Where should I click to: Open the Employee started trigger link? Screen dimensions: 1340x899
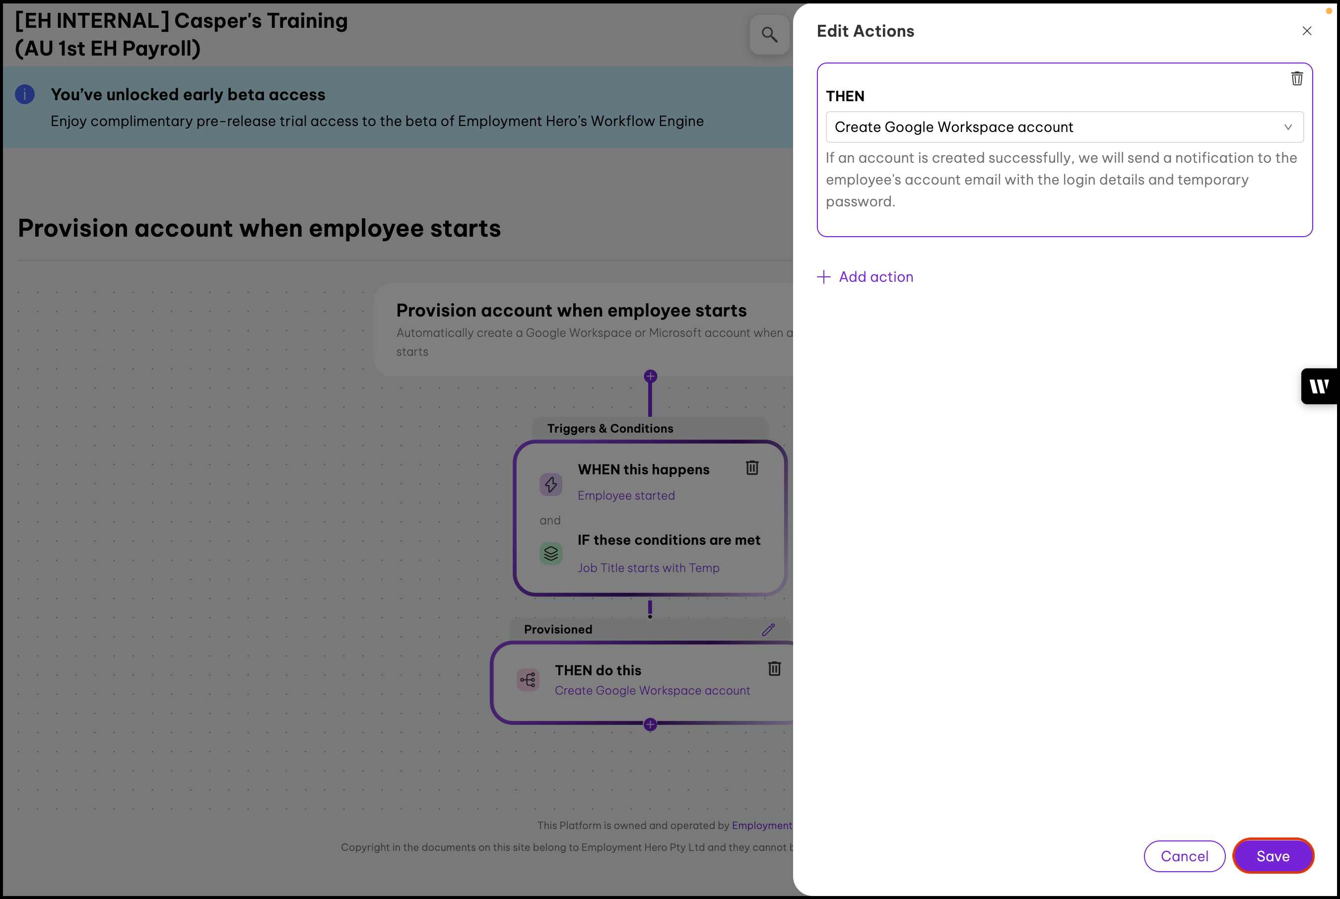(x=626, y=495)
